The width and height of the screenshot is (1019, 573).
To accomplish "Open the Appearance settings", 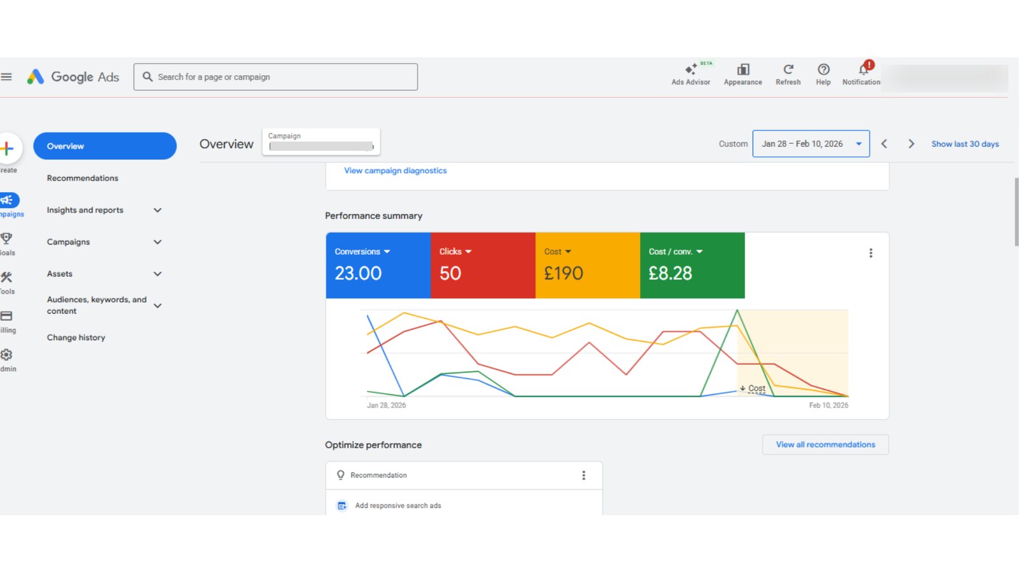I will [743, 74].
